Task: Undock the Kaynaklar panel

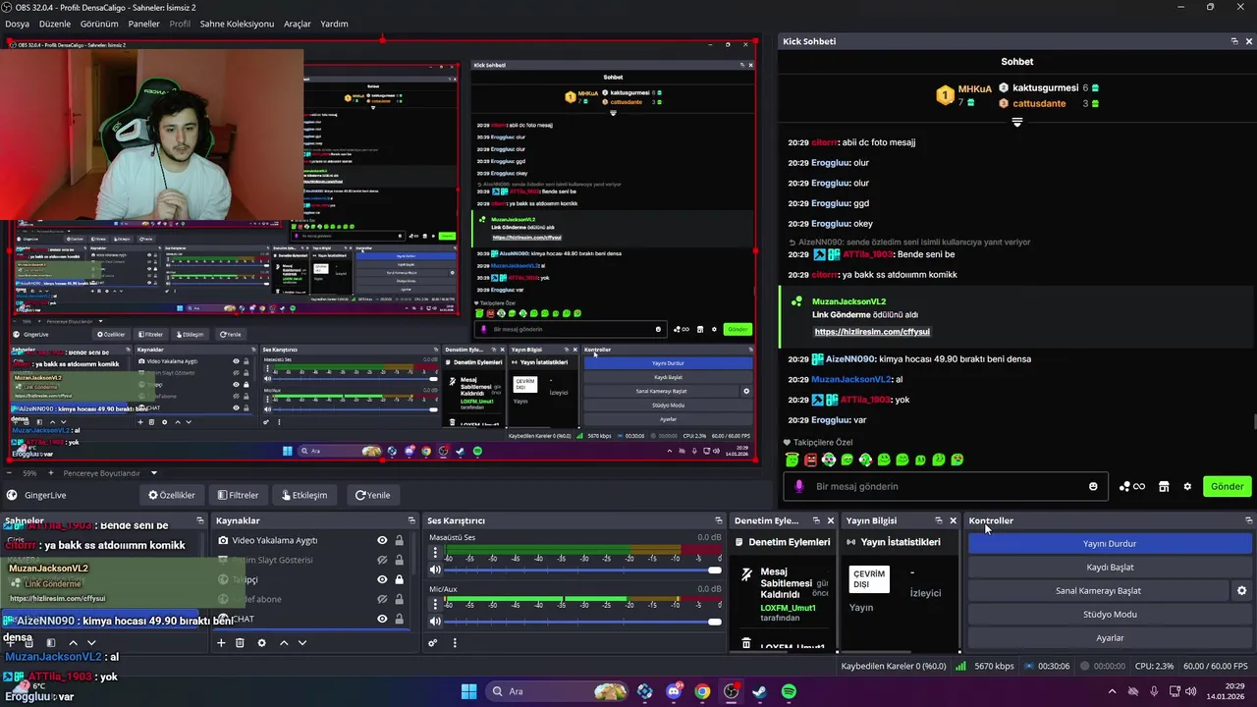Action: pos(411,520)
